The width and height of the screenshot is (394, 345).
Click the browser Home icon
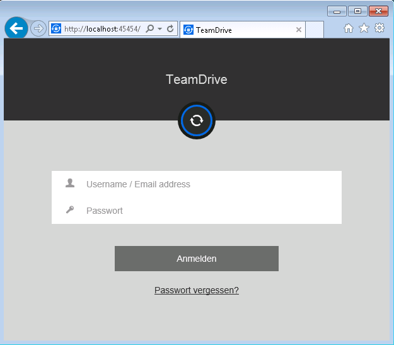(348, 28)
